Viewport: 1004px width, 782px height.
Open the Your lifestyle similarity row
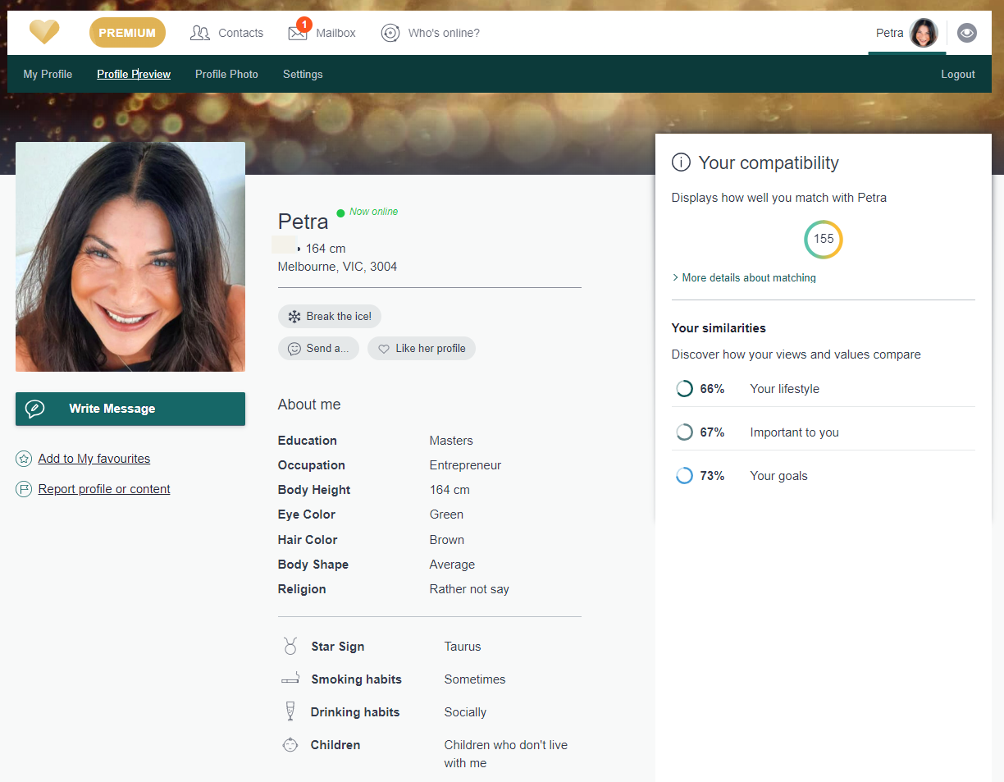(x=824, y=389)
